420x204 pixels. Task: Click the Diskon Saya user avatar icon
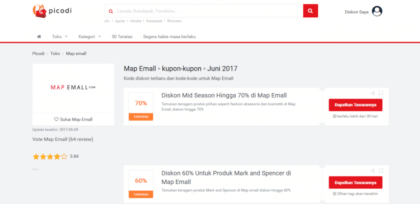click(x=377, y=11)
